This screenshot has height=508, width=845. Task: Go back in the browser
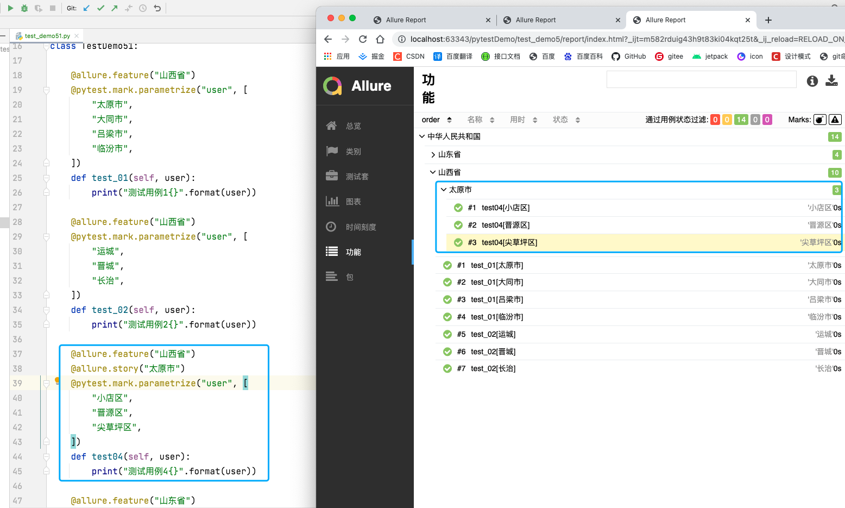click(x=328, y=39)
